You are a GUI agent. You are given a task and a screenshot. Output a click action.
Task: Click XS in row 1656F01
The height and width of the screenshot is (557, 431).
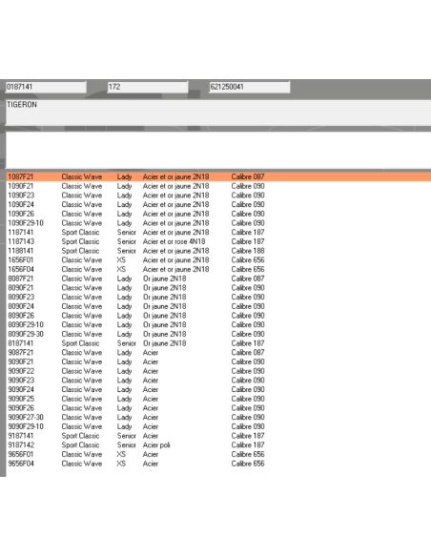(121, 259)
